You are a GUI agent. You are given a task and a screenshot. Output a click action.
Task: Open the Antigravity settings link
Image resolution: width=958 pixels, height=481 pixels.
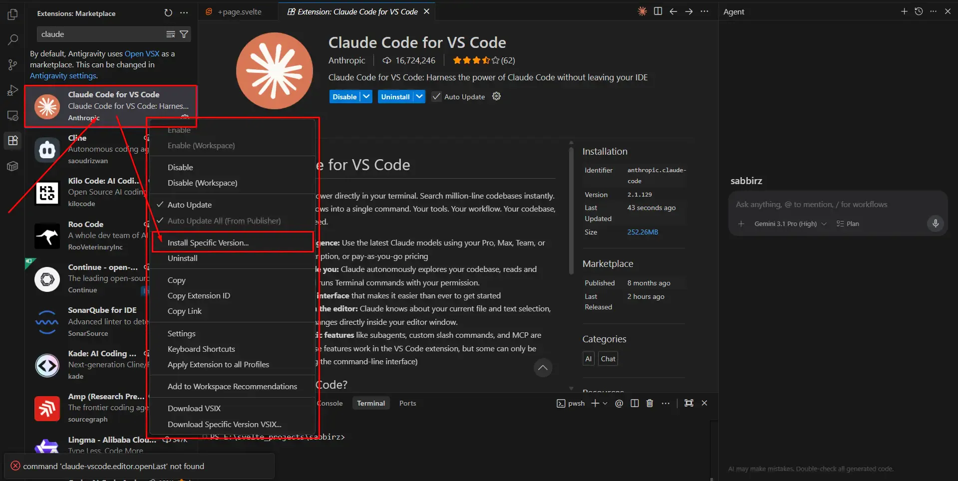click(63, 75)
